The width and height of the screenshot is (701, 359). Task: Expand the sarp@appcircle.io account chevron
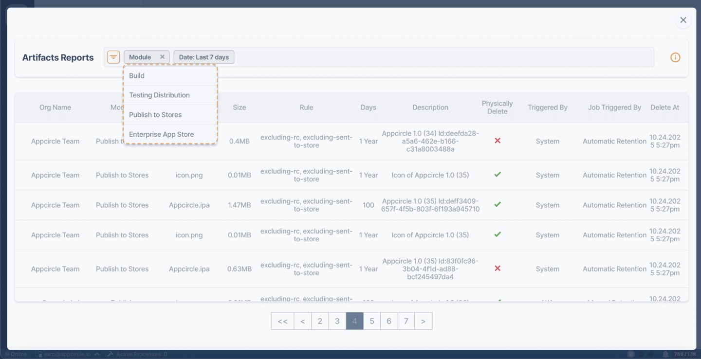pos(96,354)
